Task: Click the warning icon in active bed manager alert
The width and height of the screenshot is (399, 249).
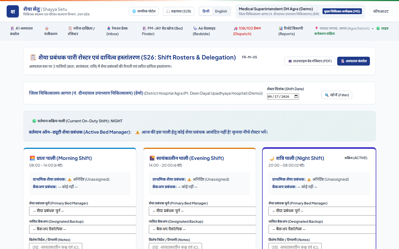Action: (137, 132)
